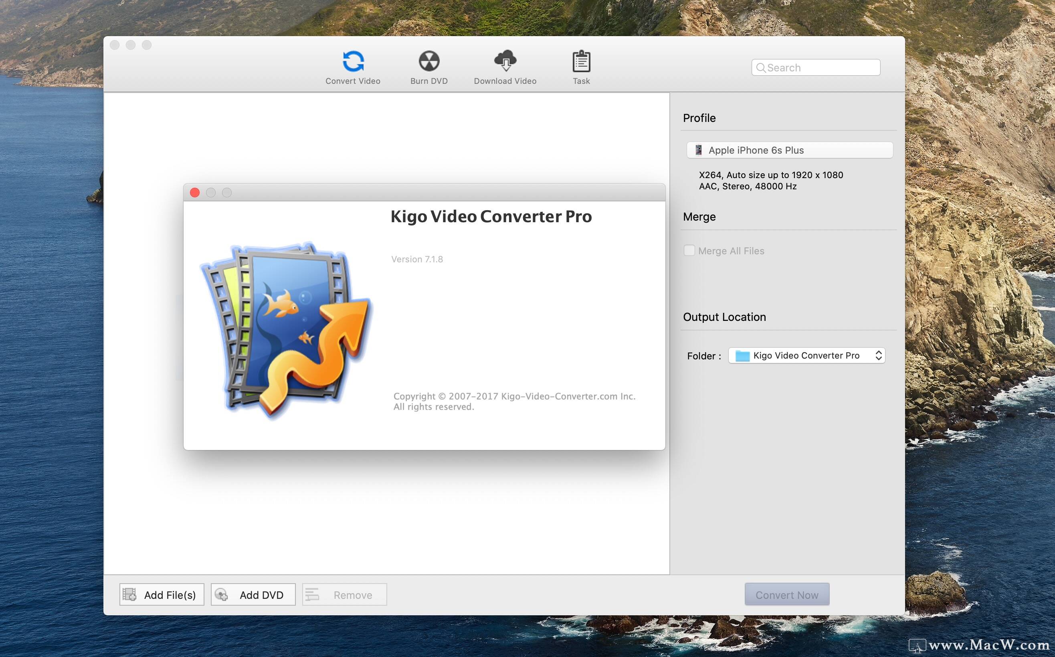The width and height of the screenshot is (1055, 657).
Task: Switch to Burn DVD mode
Action: coord(429,68)
